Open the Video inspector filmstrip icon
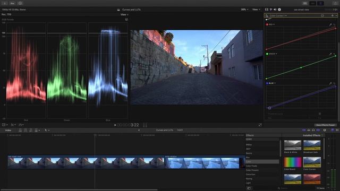The image size is (340, 191). click(267, 10)
